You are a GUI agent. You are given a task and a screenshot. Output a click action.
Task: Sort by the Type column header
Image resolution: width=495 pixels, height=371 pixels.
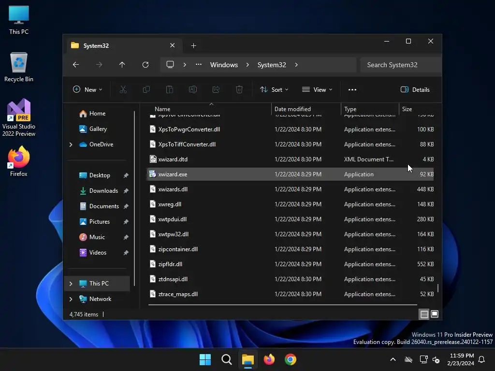click(x=370, y=109)
